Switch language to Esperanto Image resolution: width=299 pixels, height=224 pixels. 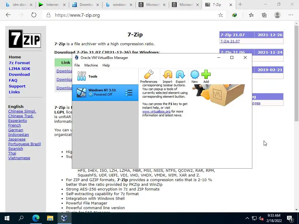point(18,120)
